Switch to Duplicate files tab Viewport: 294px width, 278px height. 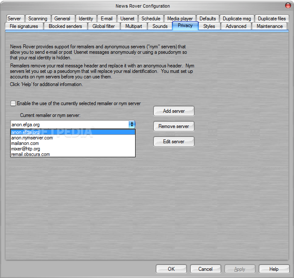pos(272,19)
